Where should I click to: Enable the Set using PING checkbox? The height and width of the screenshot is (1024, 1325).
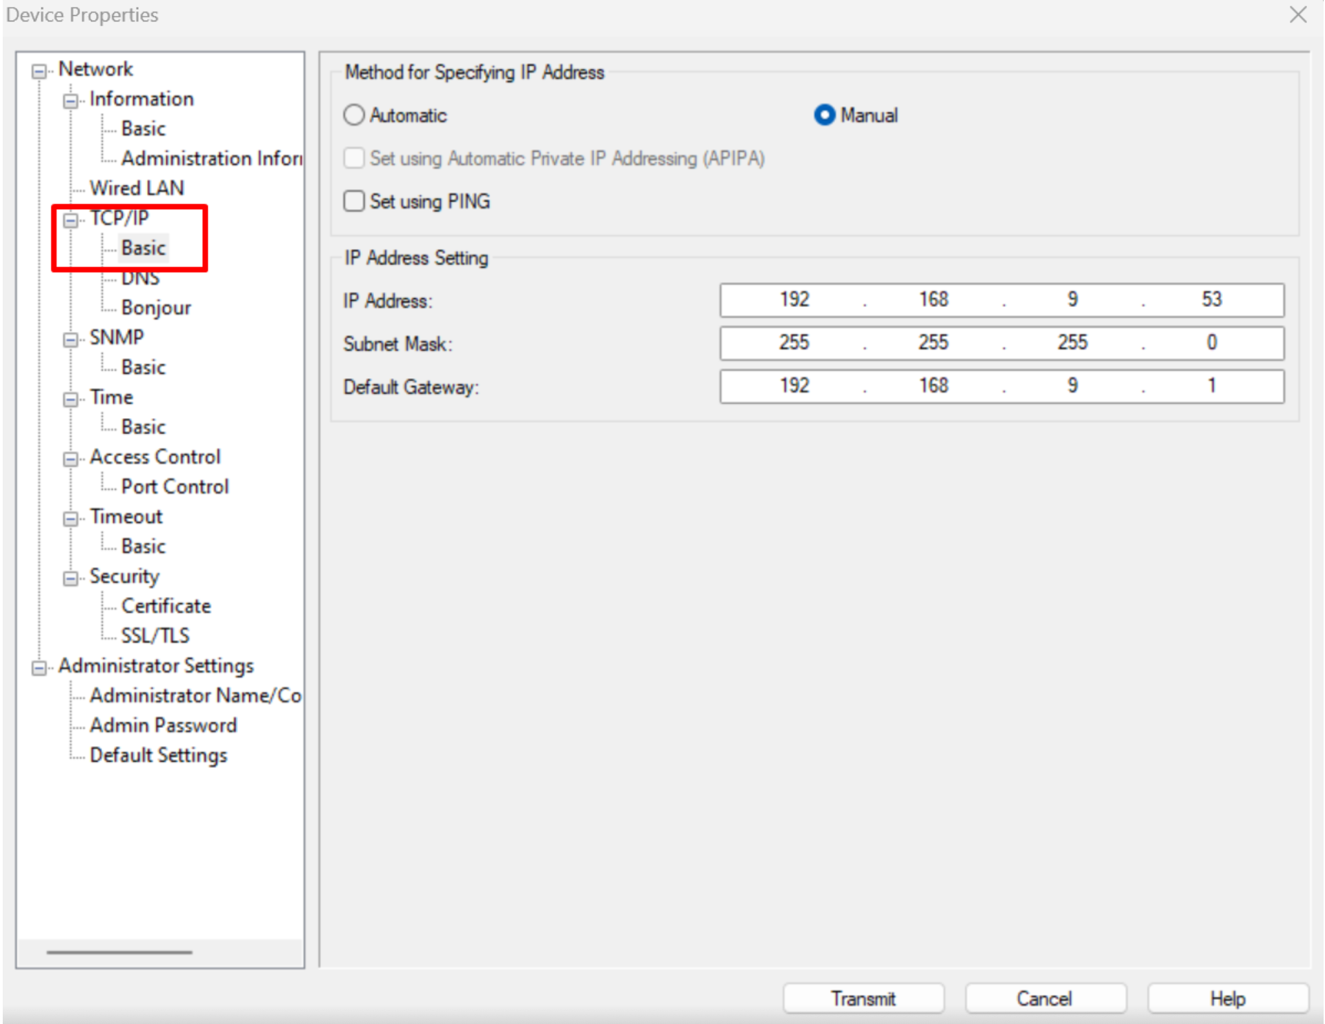354,201
